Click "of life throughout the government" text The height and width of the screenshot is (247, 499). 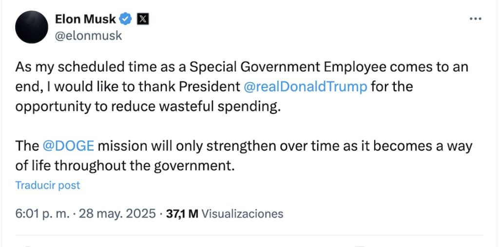pyautogui.click(x=125, y=166)
